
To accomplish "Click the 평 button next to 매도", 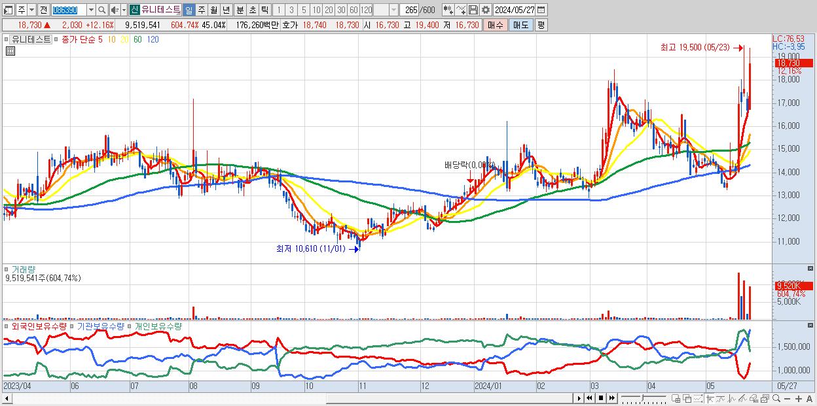I will pyautogui.click(x=541, y=25).
